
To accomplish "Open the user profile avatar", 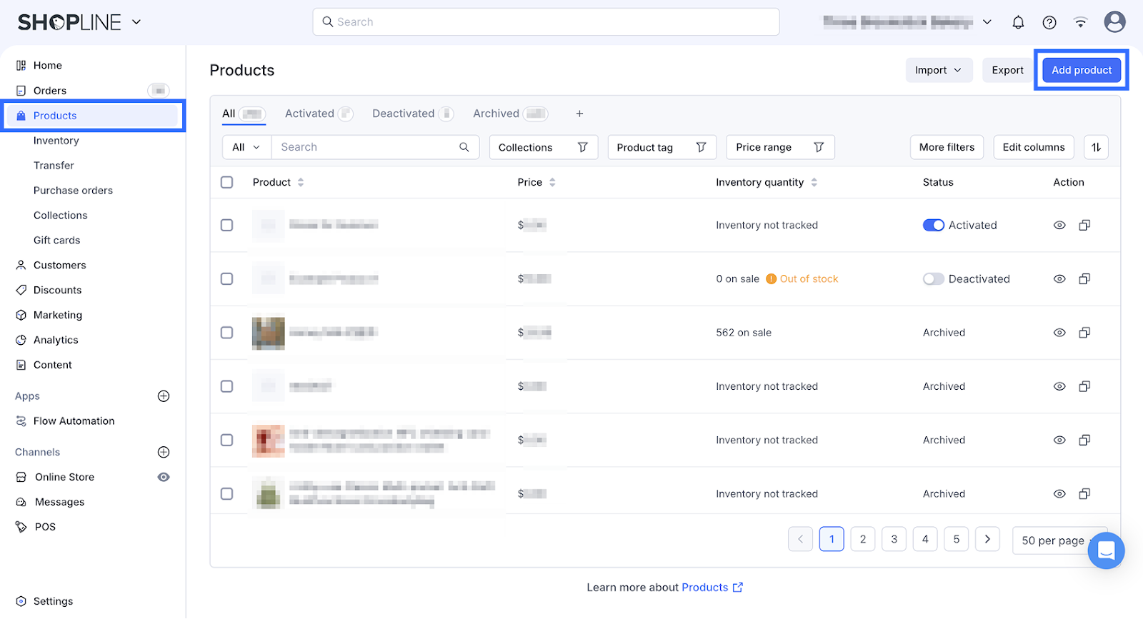I will point(1114,22).
